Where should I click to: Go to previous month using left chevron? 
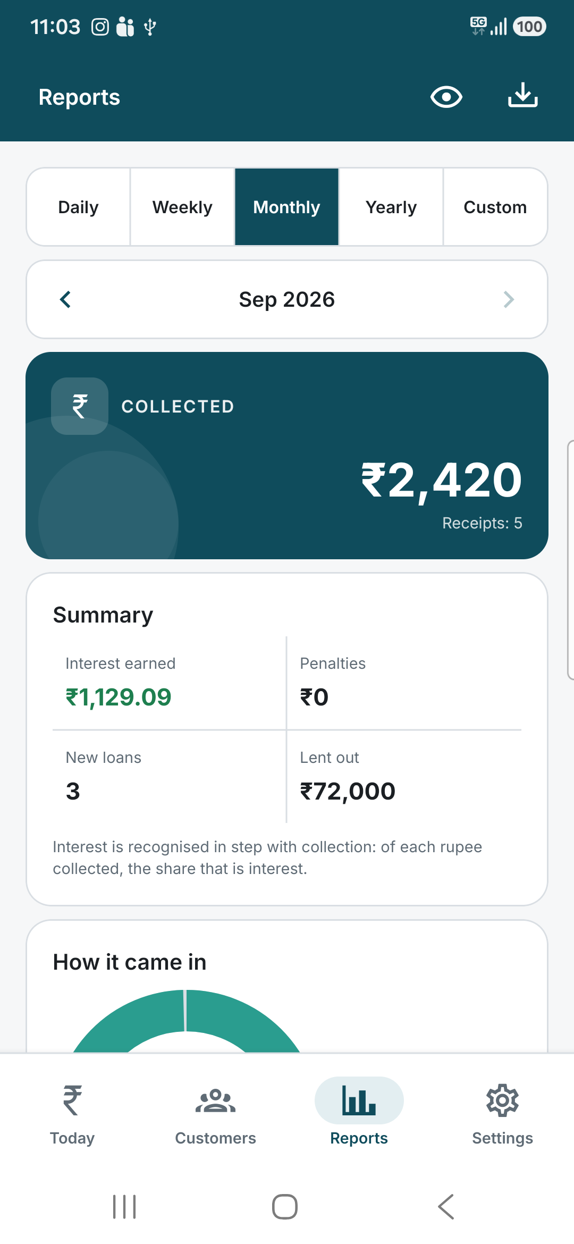coord(65,299)
